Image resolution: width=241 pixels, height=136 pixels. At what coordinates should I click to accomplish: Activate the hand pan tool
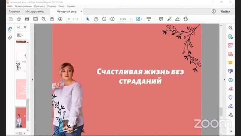click(x=96, y=19)
